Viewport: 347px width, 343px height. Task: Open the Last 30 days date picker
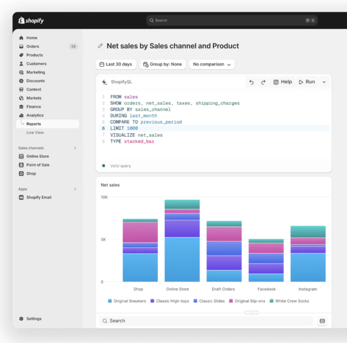click(116, 64)
